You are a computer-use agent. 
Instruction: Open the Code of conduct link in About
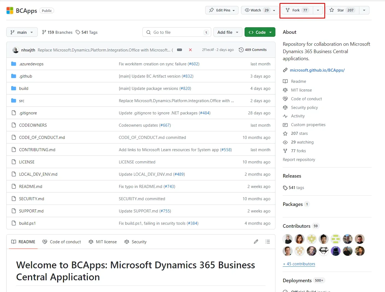[x=306, y=99]
